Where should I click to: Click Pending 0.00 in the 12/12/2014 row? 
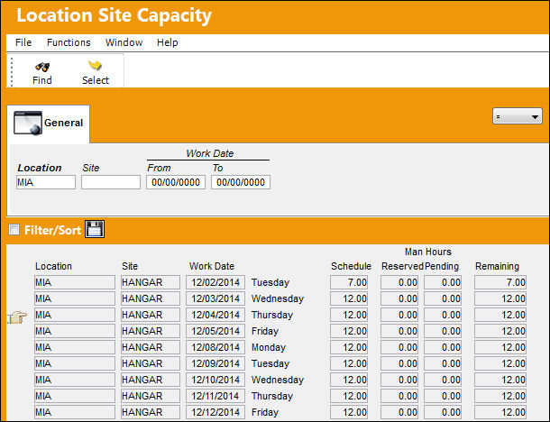[x=443, y=412]
